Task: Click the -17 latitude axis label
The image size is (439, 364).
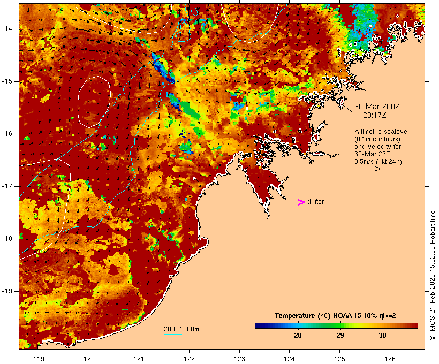Action: point(7,186)
